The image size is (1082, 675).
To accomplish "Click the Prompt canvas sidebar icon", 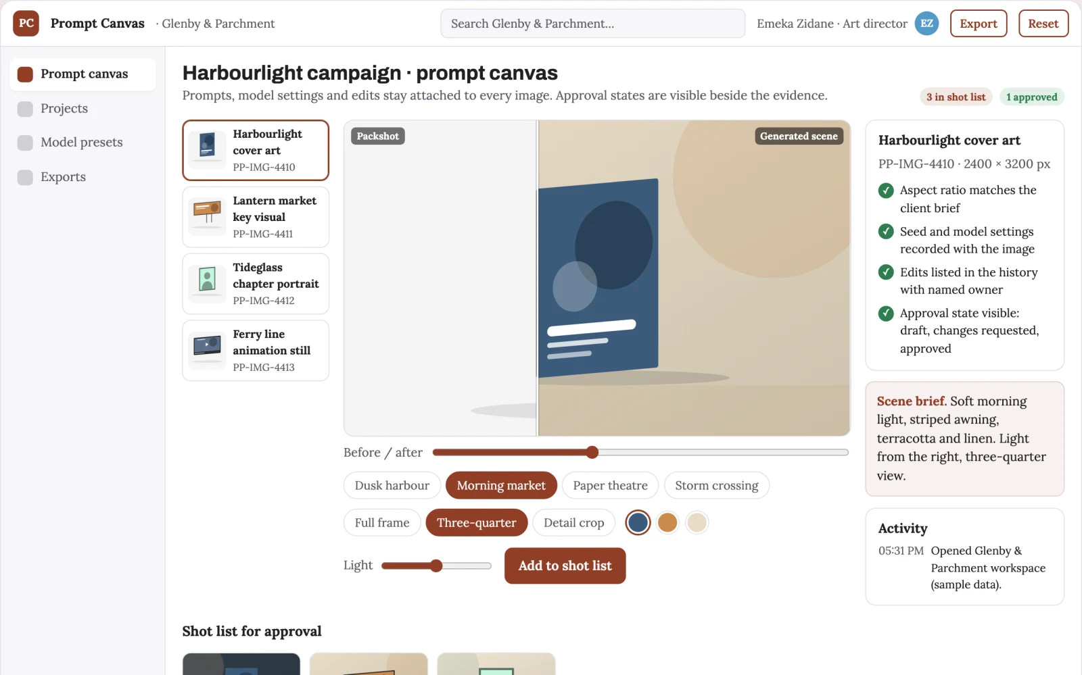I will (25, 74).
